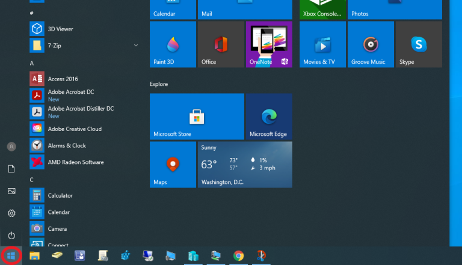Open Access 2016 from app list

point(63,79)
